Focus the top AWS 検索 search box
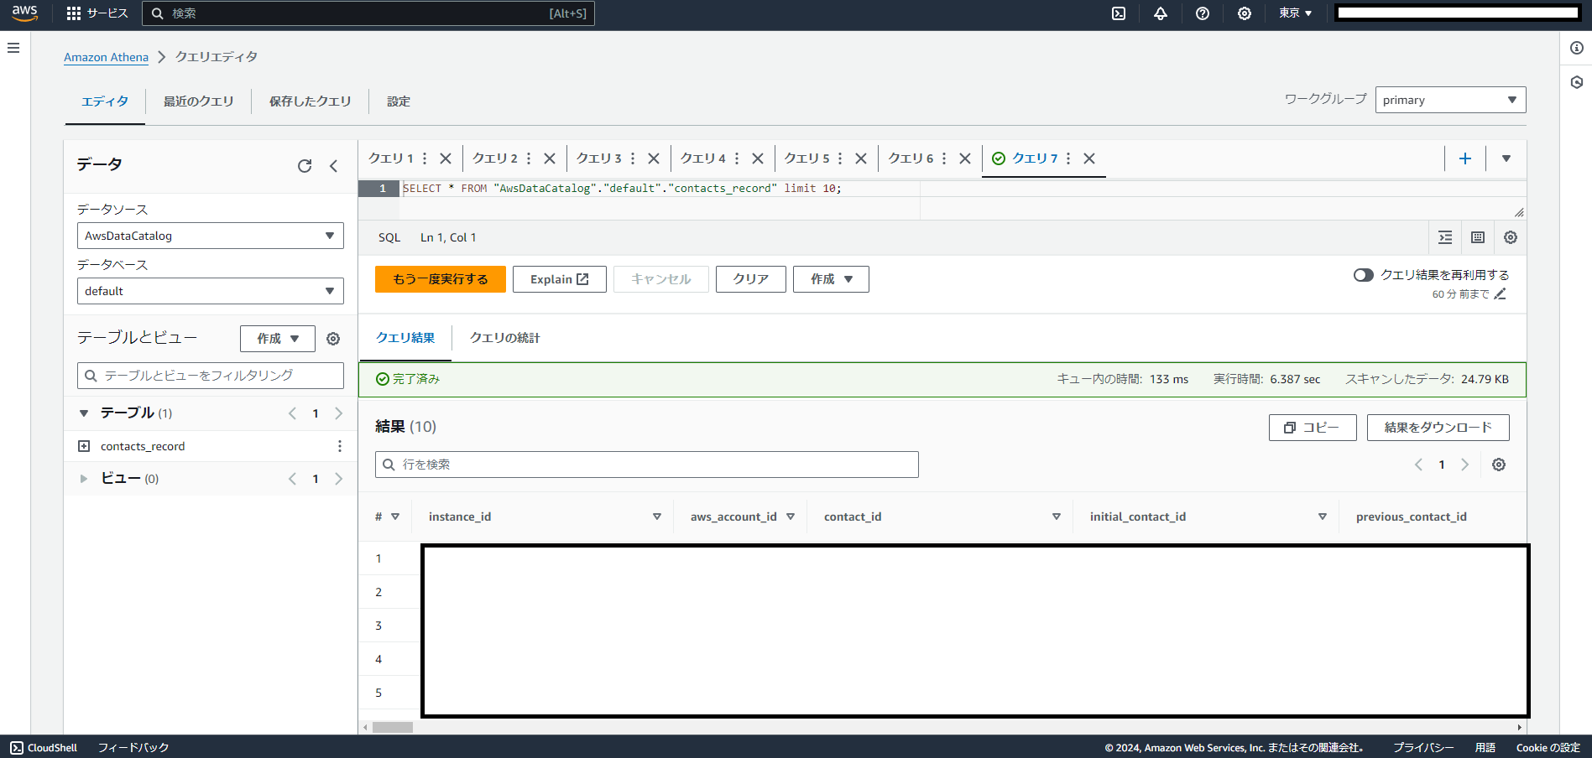Image resolution: width=1592 pixels, height=758 pixels. pos(368,13)
